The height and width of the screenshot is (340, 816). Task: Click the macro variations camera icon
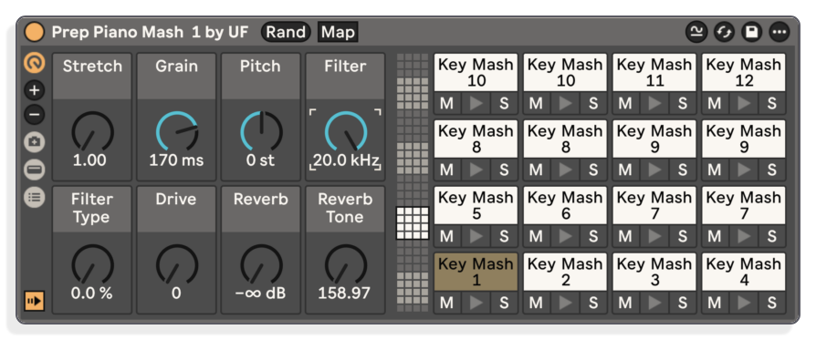[x=35, y=142]
